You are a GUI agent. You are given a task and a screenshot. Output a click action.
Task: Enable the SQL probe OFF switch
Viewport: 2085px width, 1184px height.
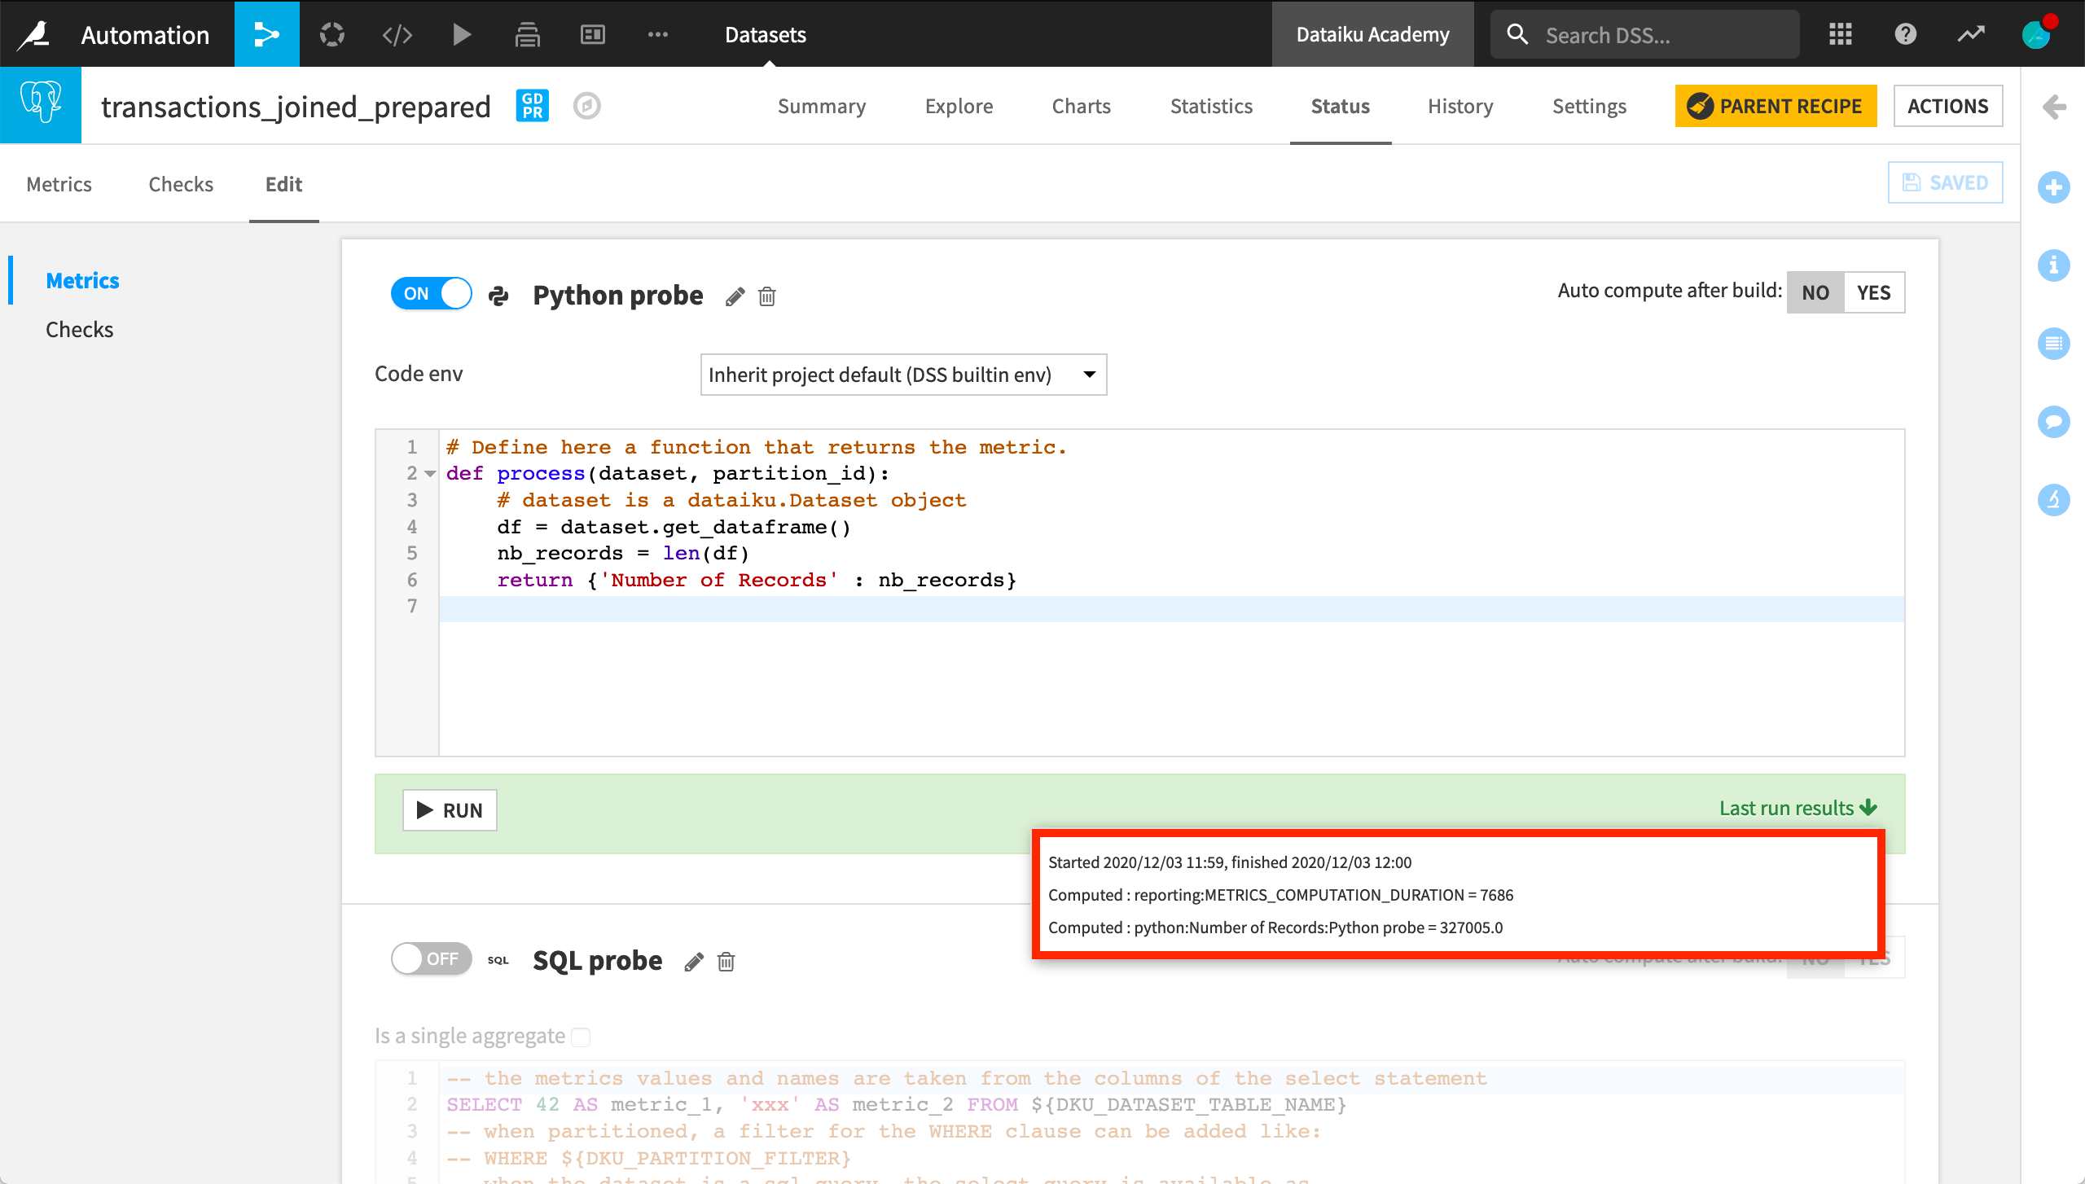click(431, 958)
